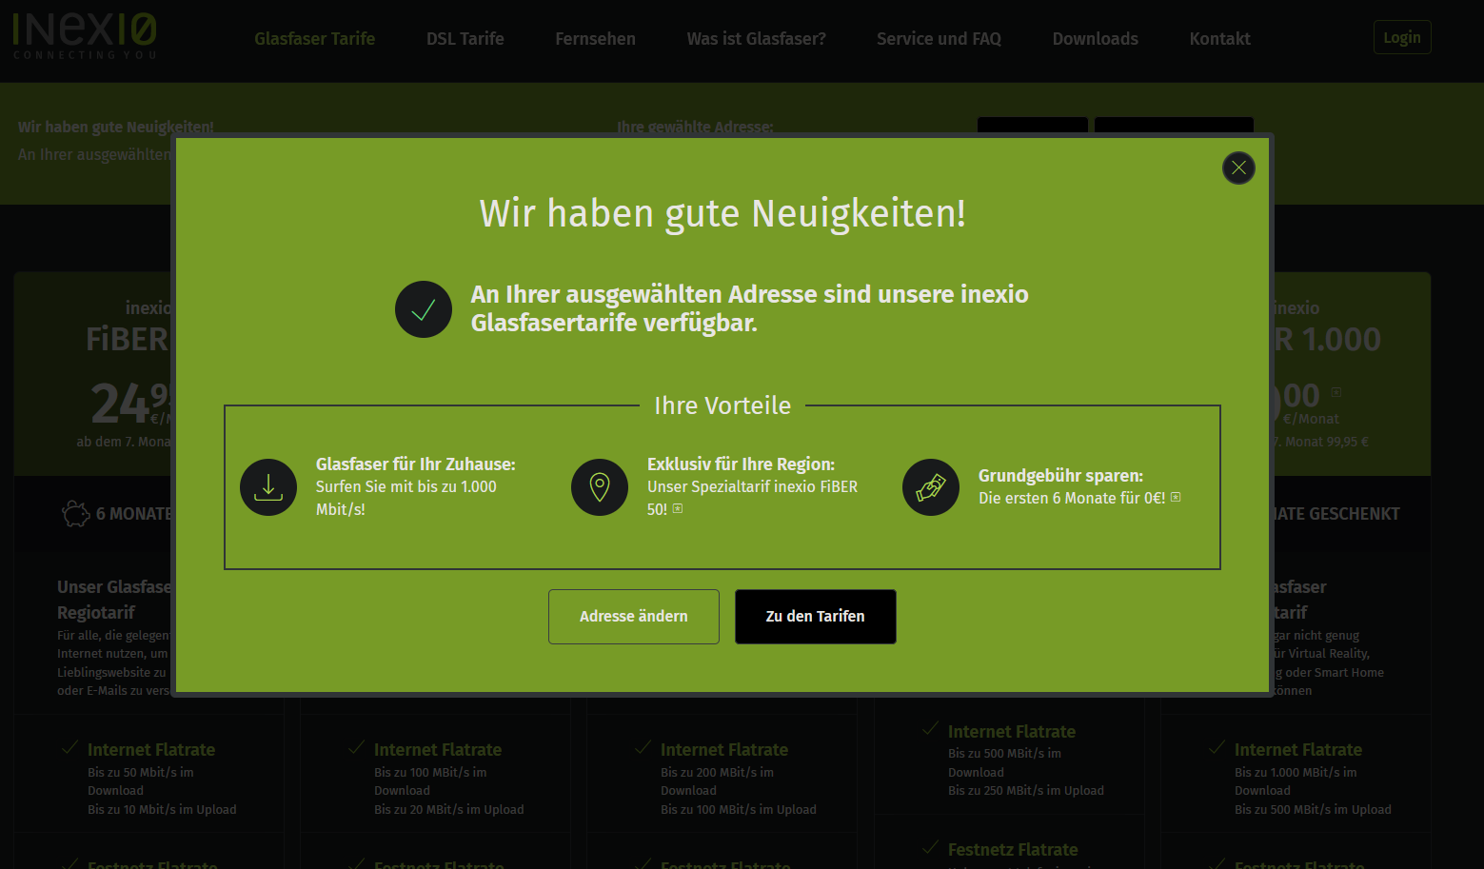Select Fernsehen in the navigation bar
The image size is (1484, 869).
tap(596, 39)
